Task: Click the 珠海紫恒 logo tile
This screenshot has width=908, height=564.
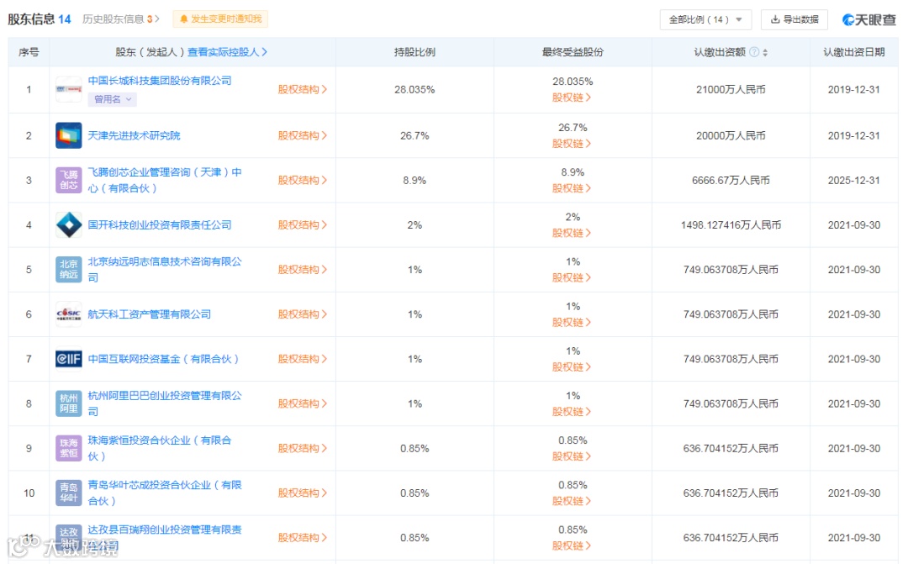Action: [68, 448]
